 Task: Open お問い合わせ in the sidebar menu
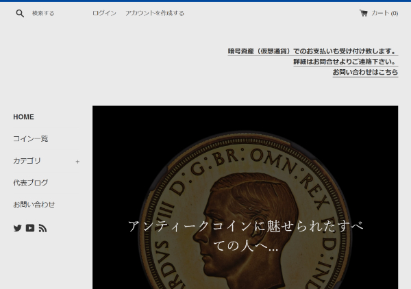point(34,205)
